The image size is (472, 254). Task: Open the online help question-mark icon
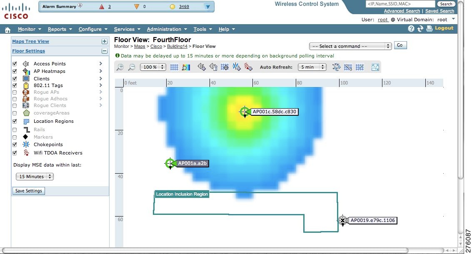coord(411,29)
